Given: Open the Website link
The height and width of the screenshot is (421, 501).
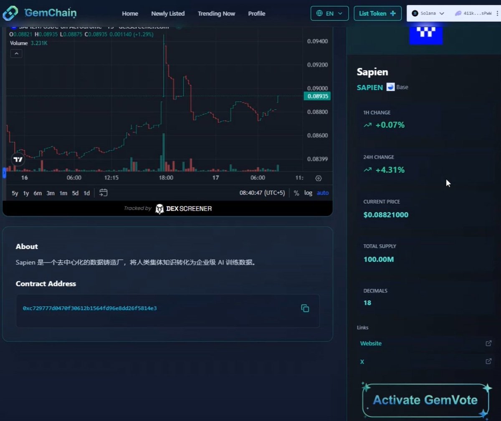Looking at the screenshot, I should coord(371,343).
